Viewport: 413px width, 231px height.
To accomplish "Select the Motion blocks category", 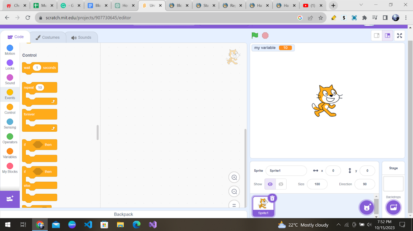I will tap(10, 50).
